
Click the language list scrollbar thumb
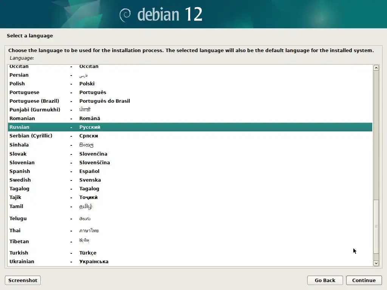coord(376,227)
